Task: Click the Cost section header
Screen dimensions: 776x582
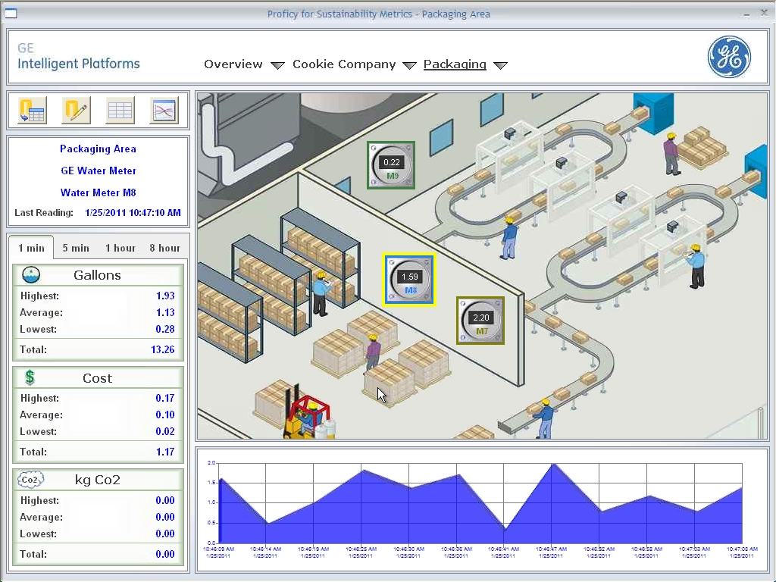Action: [x=98, y=378]
